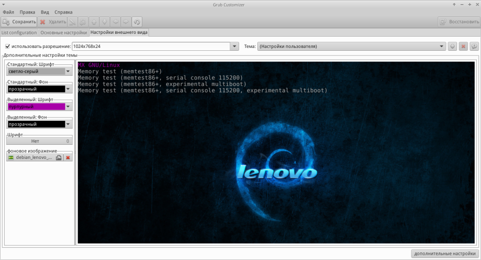Open 'Выделенный: Фон' color dropdown
481x260 pixels.
pos(69,124)
